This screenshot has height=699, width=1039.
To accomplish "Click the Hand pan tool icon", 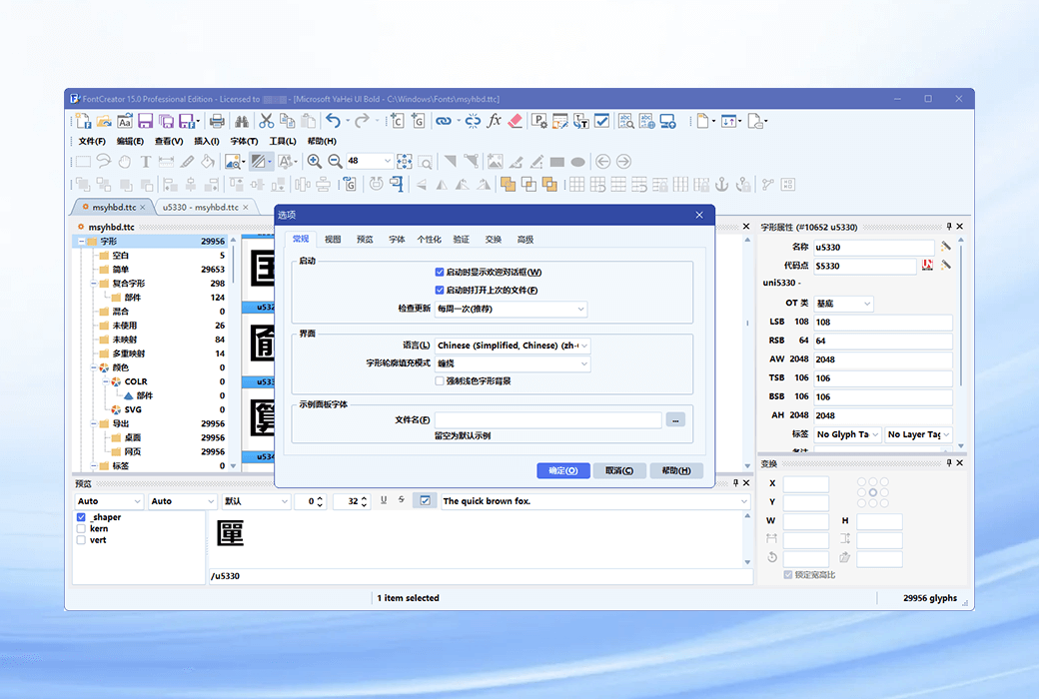I will pyautogui.click(x=125, y=161).
